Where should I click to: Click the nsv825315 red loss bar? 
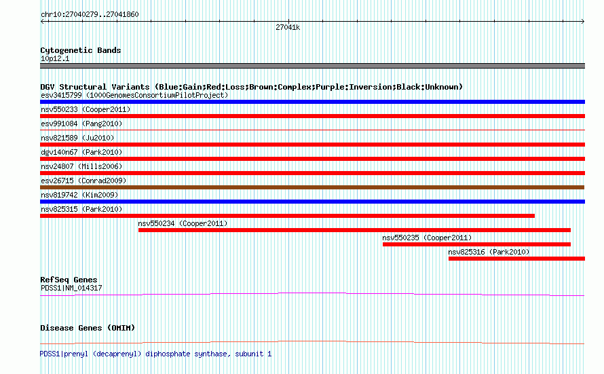click(x=287, y=216)
